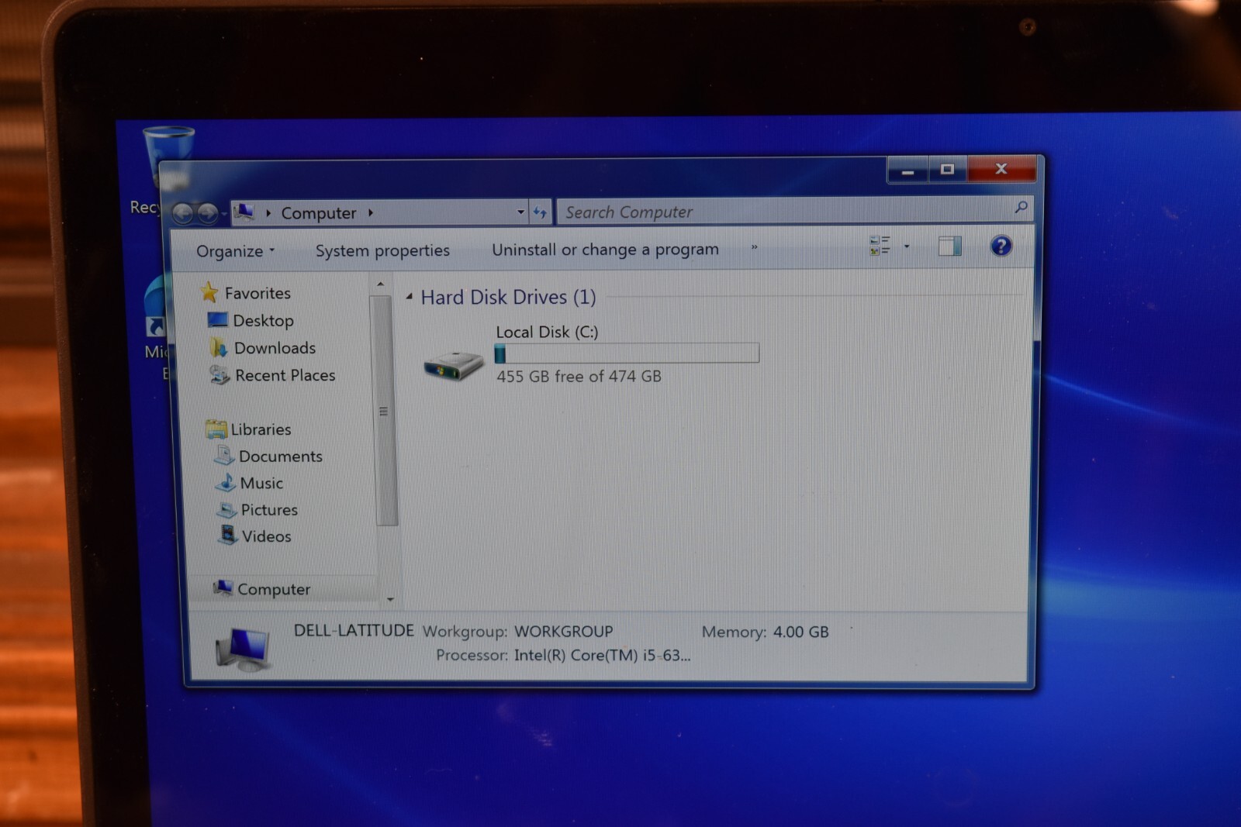This screenshot has height=827, width=1241.
Task: Click the computer icon in details pane
Action: (x=243, y=649)
